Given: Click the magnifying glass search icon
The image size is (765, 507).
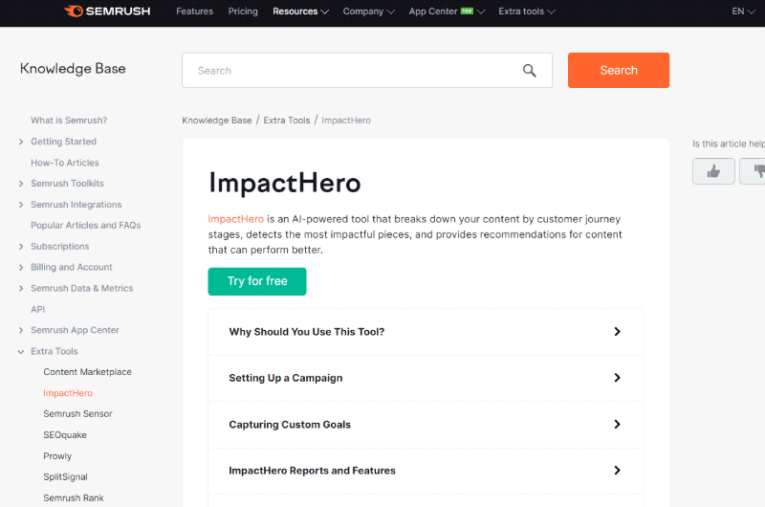Looking at the screenshot, I should (530, 71).
